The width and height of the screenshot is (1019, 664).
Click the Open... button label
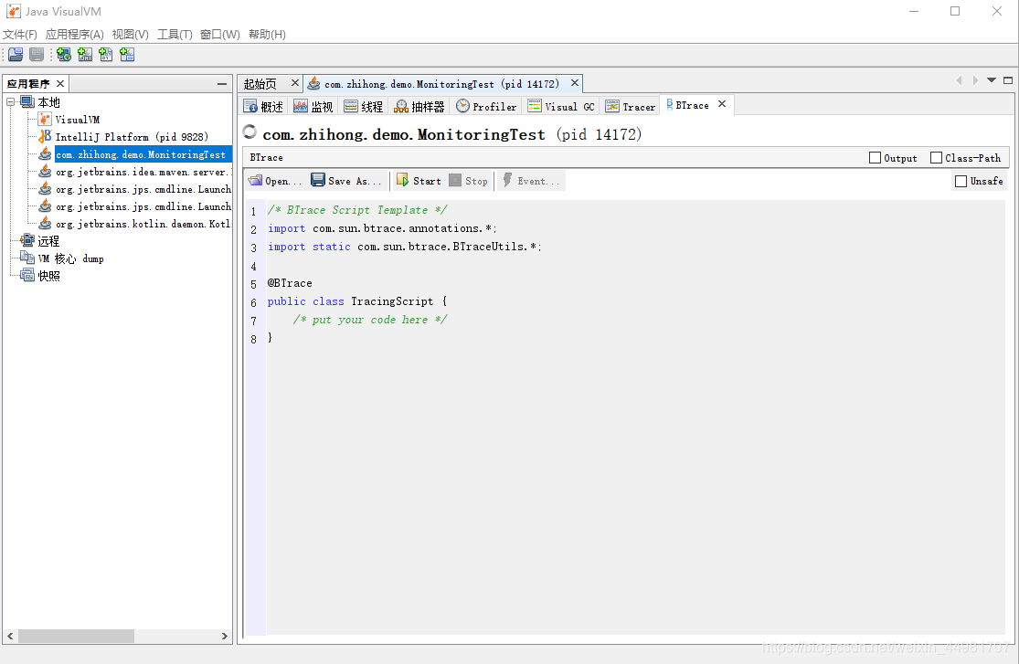[283, 181]
